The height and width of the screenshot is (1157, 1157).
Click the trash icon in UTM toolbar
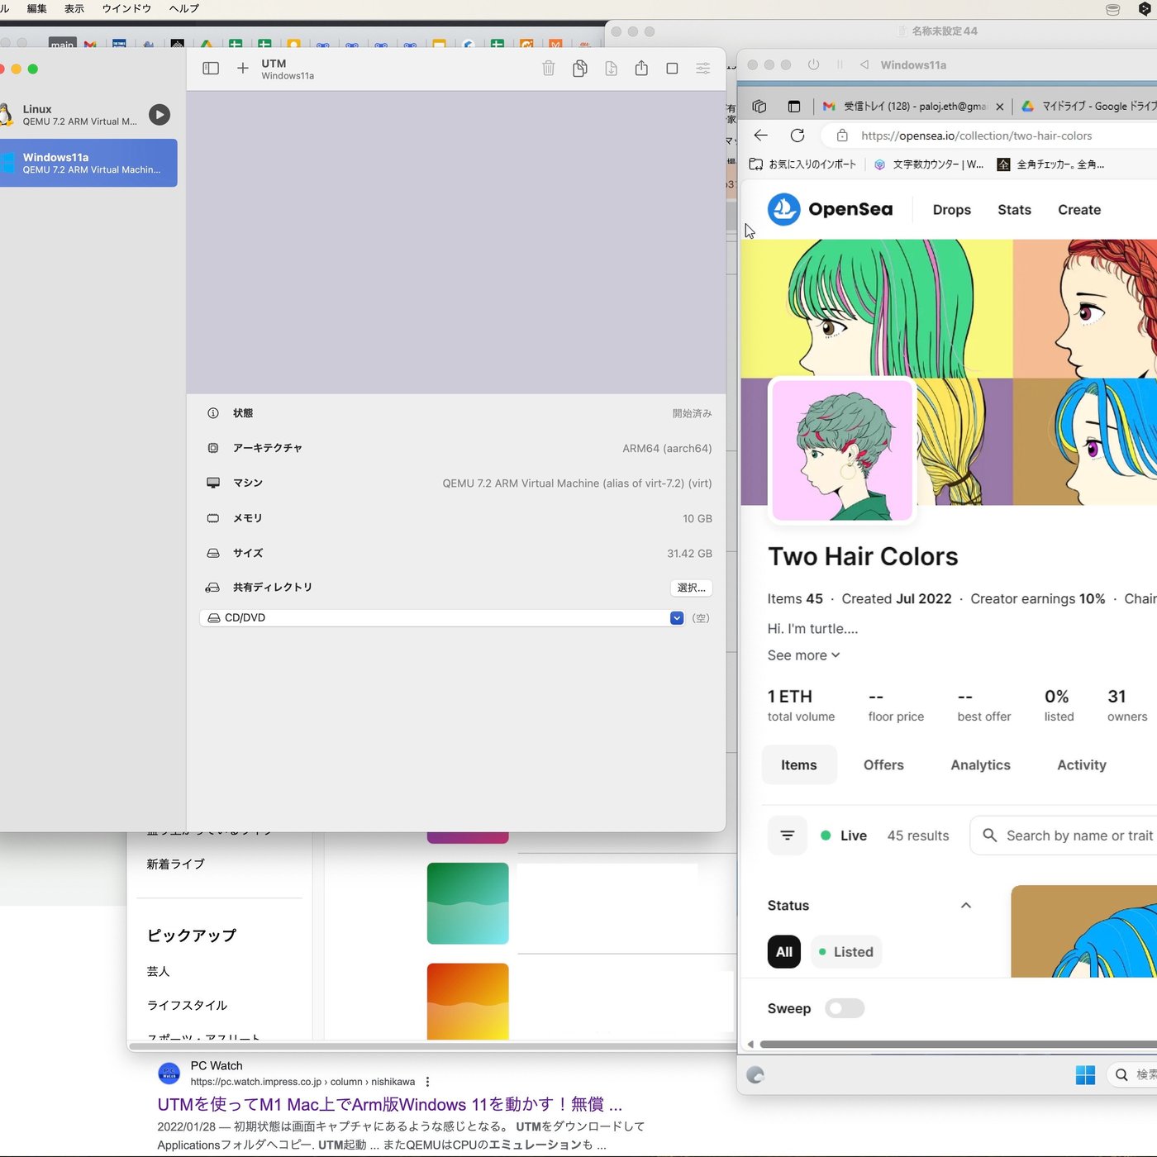(548, 69)
